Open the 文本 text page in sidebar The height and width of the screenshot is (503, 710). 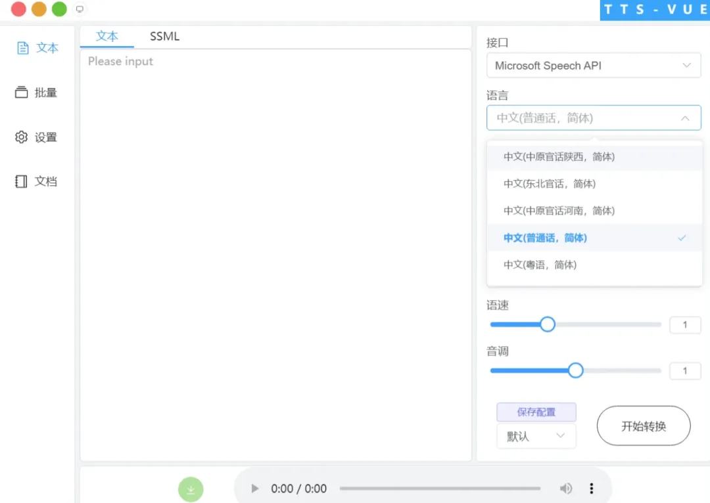click(x=37, y=48)
